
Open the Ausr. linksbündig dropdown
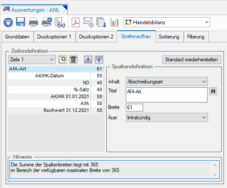pyautogui.click(x=167, y=118)
